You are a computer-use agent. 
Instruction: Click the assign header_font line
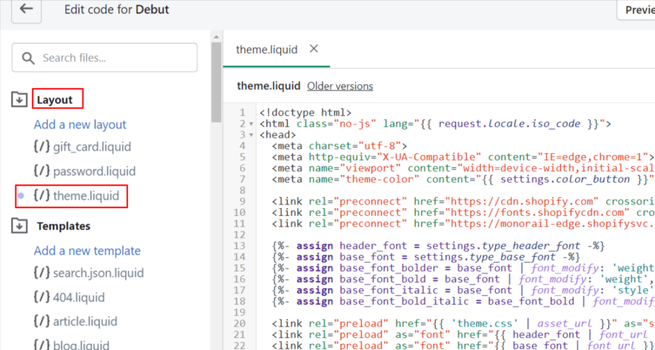[438, 246]
